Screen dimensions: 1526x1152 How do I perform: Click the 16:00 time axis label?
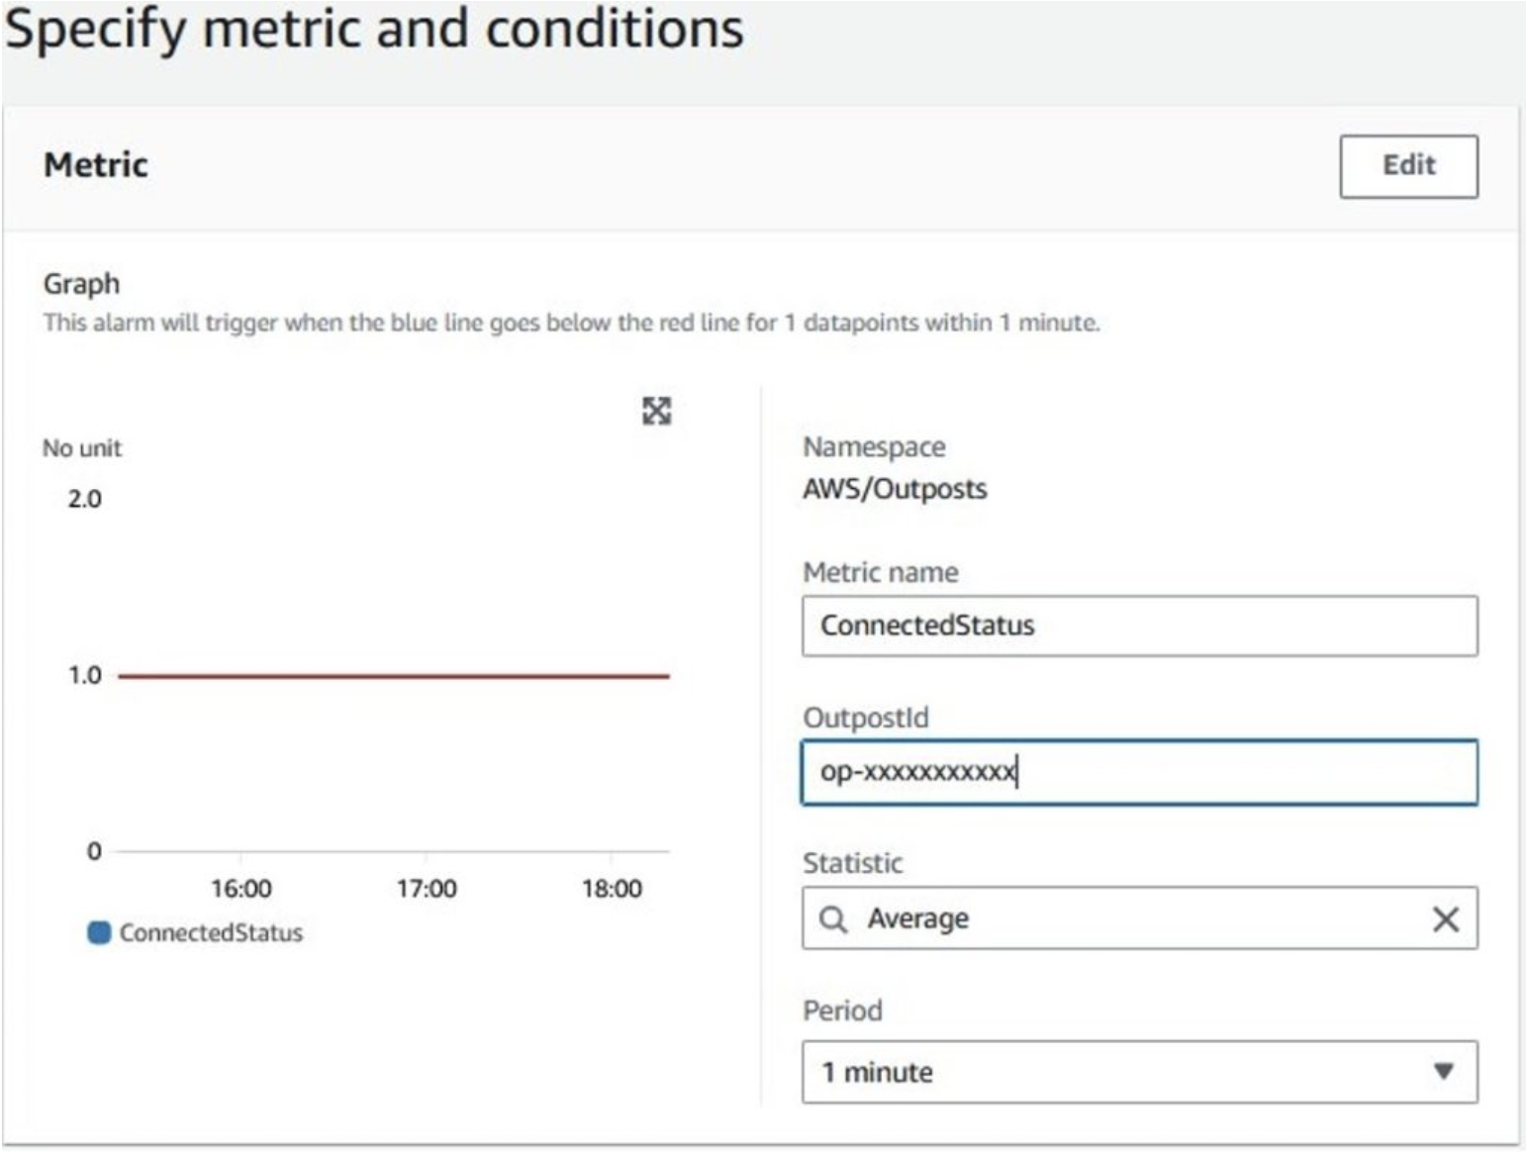[240, 888]
